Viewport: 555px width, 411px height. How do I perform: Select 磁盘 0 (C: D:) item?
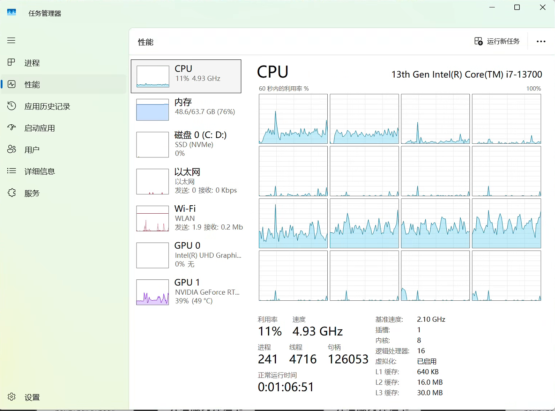[186, 144]
